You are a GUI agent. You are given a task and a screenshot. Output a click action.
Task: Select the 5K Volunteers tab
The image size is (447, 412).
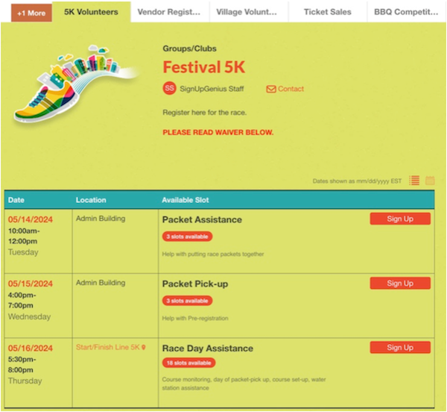coord(91,12)
